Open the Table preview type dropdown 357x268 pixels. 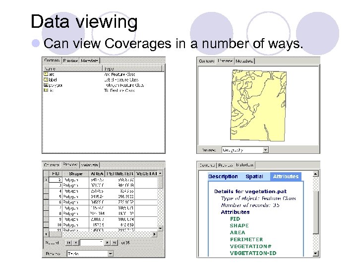coord(111,254)
